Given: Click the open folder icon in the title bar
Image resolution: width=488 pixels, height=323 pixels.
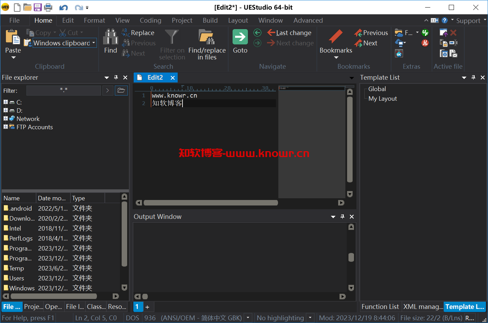Looking at the screenshot, I should coord(27,7).
